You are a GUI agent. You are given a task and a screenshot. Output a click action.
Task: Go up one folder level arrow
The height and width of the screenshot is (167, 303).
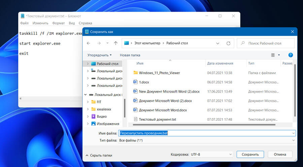pos(115,43)
